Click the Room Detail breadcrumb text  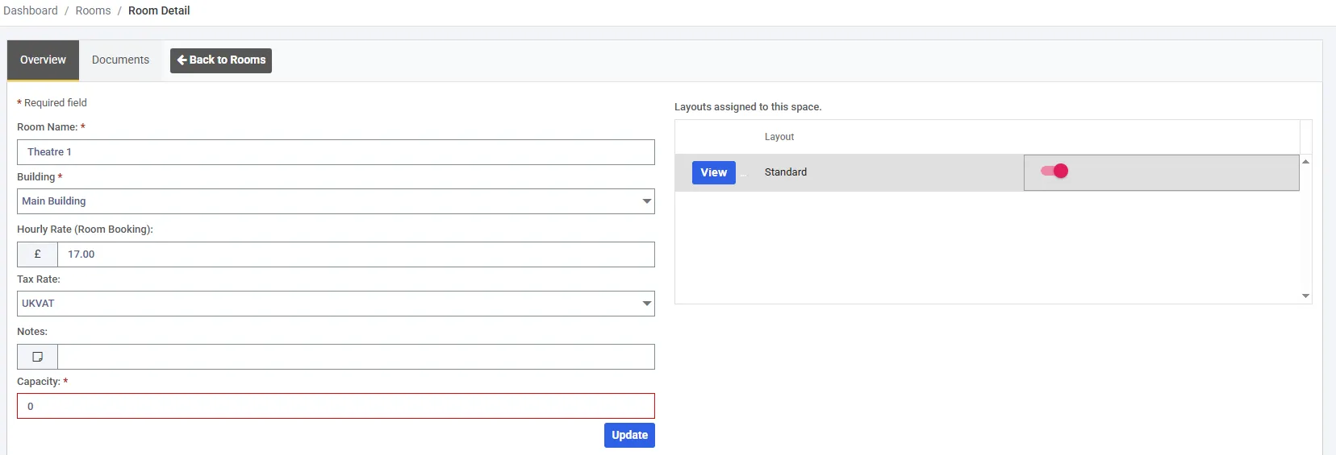[x=159, y=10]
